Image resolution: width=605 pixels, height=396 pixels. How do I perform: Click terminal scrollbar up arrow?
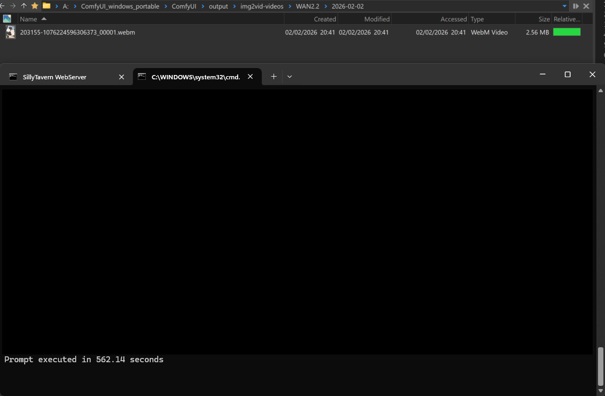[600, 91]
